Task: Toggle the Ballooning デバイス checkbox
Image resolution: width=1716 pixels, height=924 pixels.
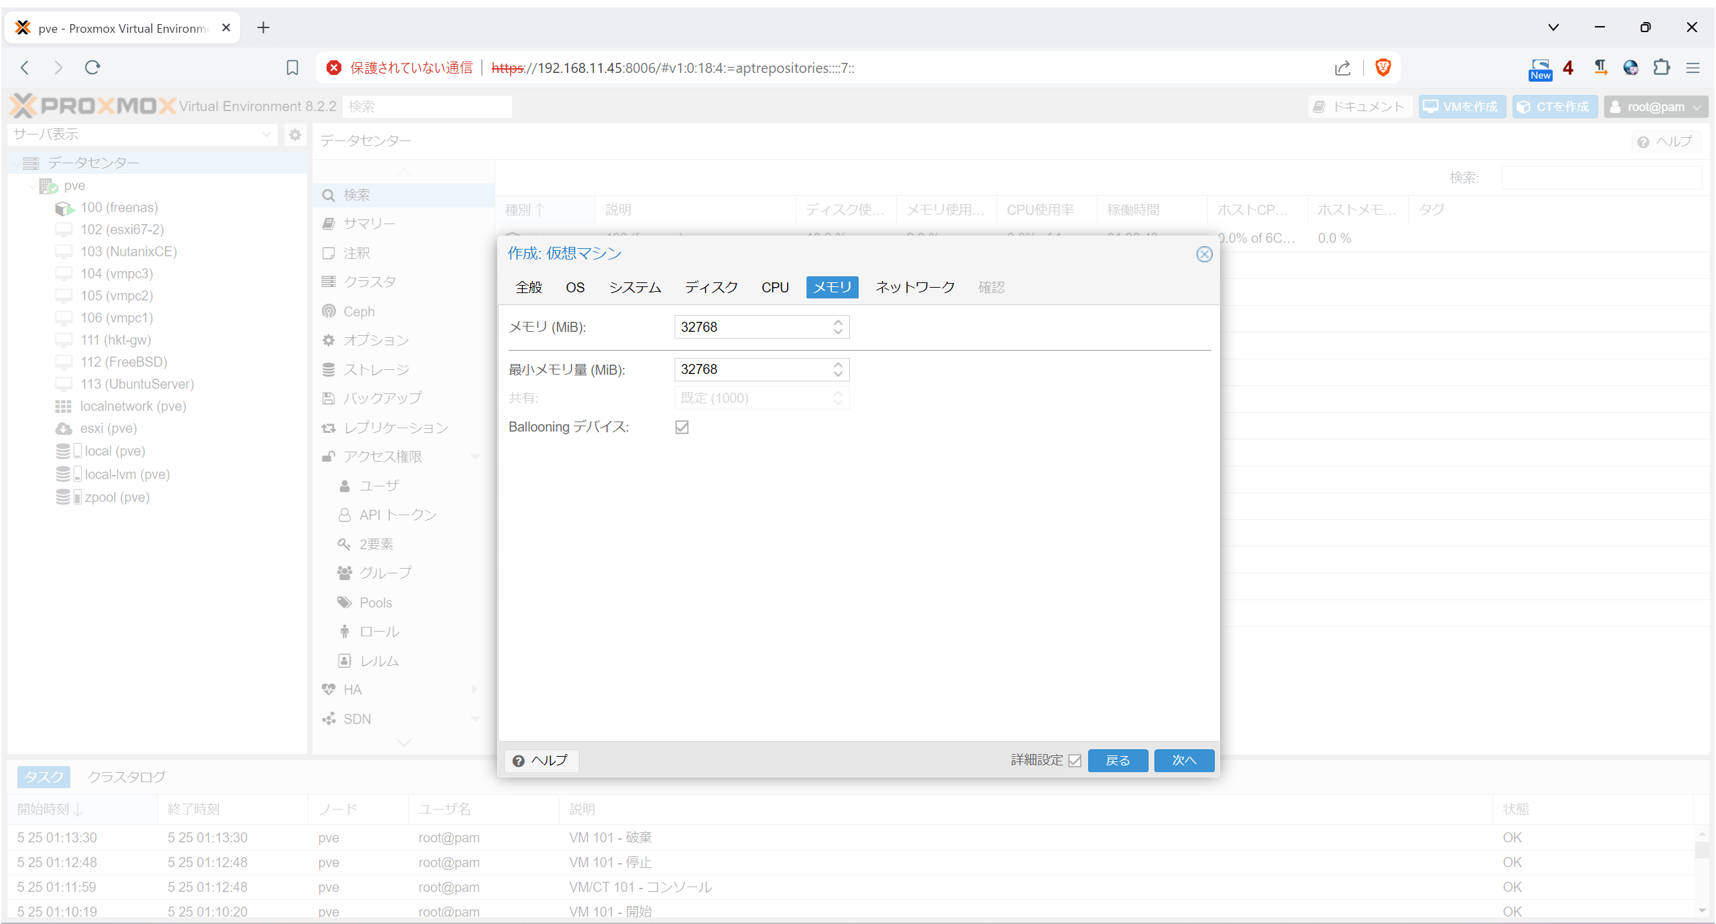Action: 682,427
